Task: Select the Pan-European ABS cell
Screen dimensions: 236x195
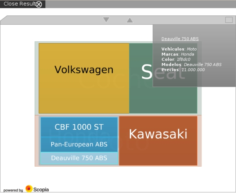Action: (x=79, y=144)
